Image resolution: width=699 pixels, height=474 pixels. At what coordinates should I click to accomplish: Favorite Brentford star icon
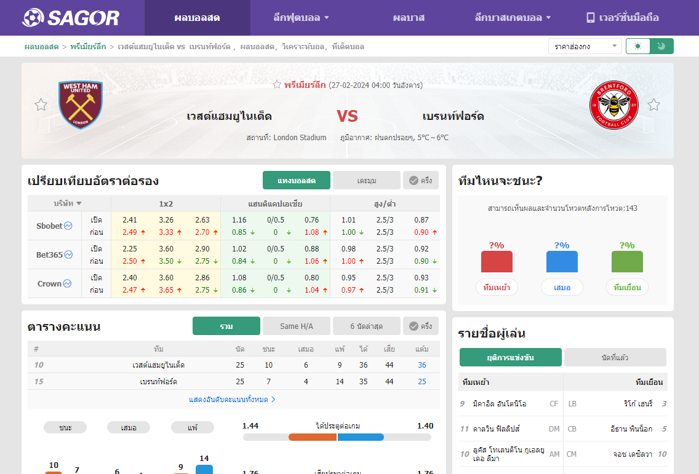pos(653,105)
